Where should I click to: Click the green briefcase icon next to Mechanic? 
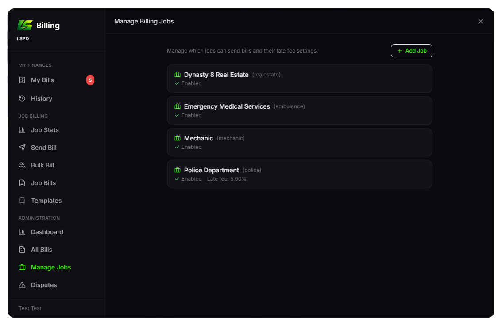click(x=177, y=138)
